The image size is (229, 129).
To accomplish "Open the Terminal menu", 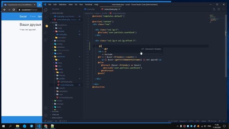I will [x=88, y=5].
